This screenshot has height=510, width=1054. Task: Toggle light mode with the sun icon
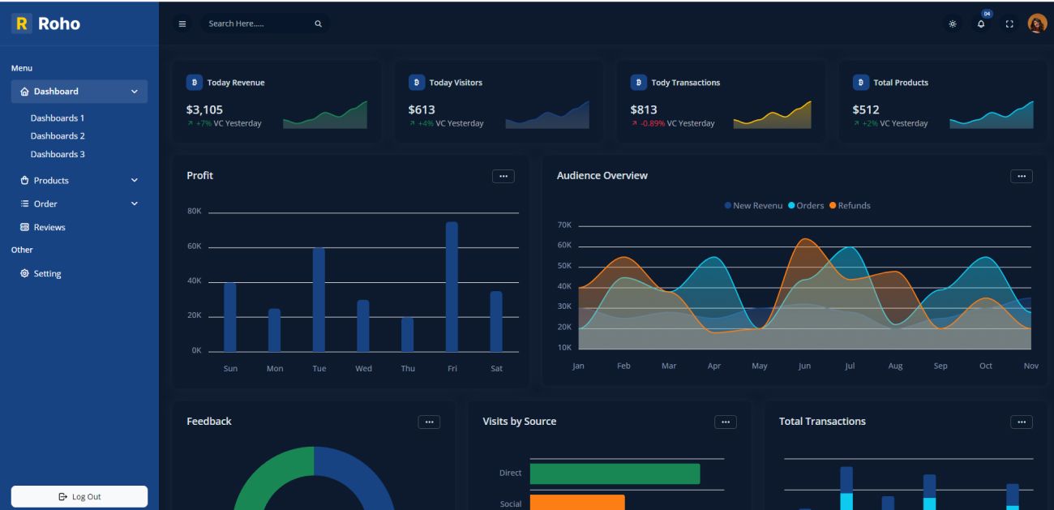[953, 25]
